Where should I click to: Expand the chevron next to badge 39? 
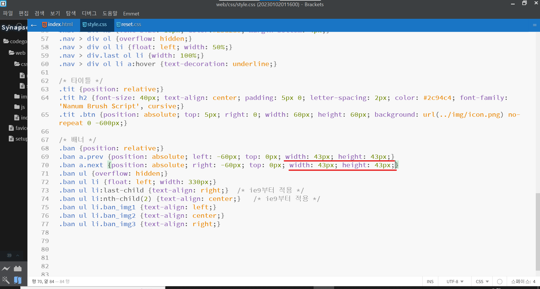tap(18, 255)
